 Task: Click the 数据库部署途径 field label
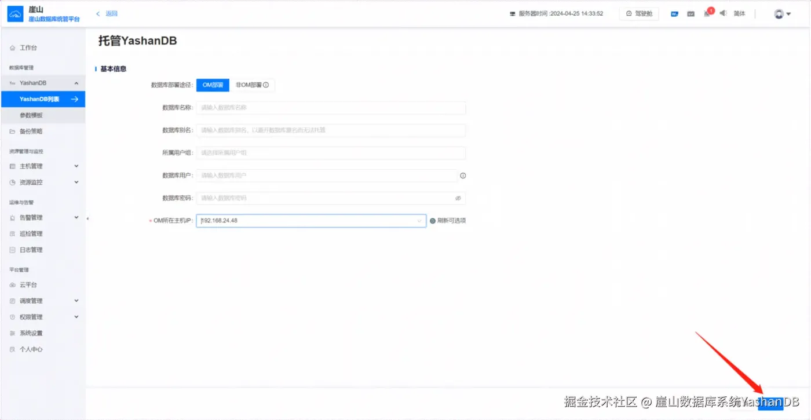[171, 85]
